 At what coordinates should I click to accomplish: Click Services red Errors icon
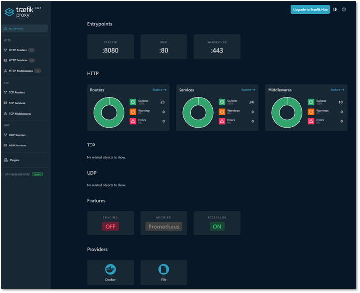point(222,121)
